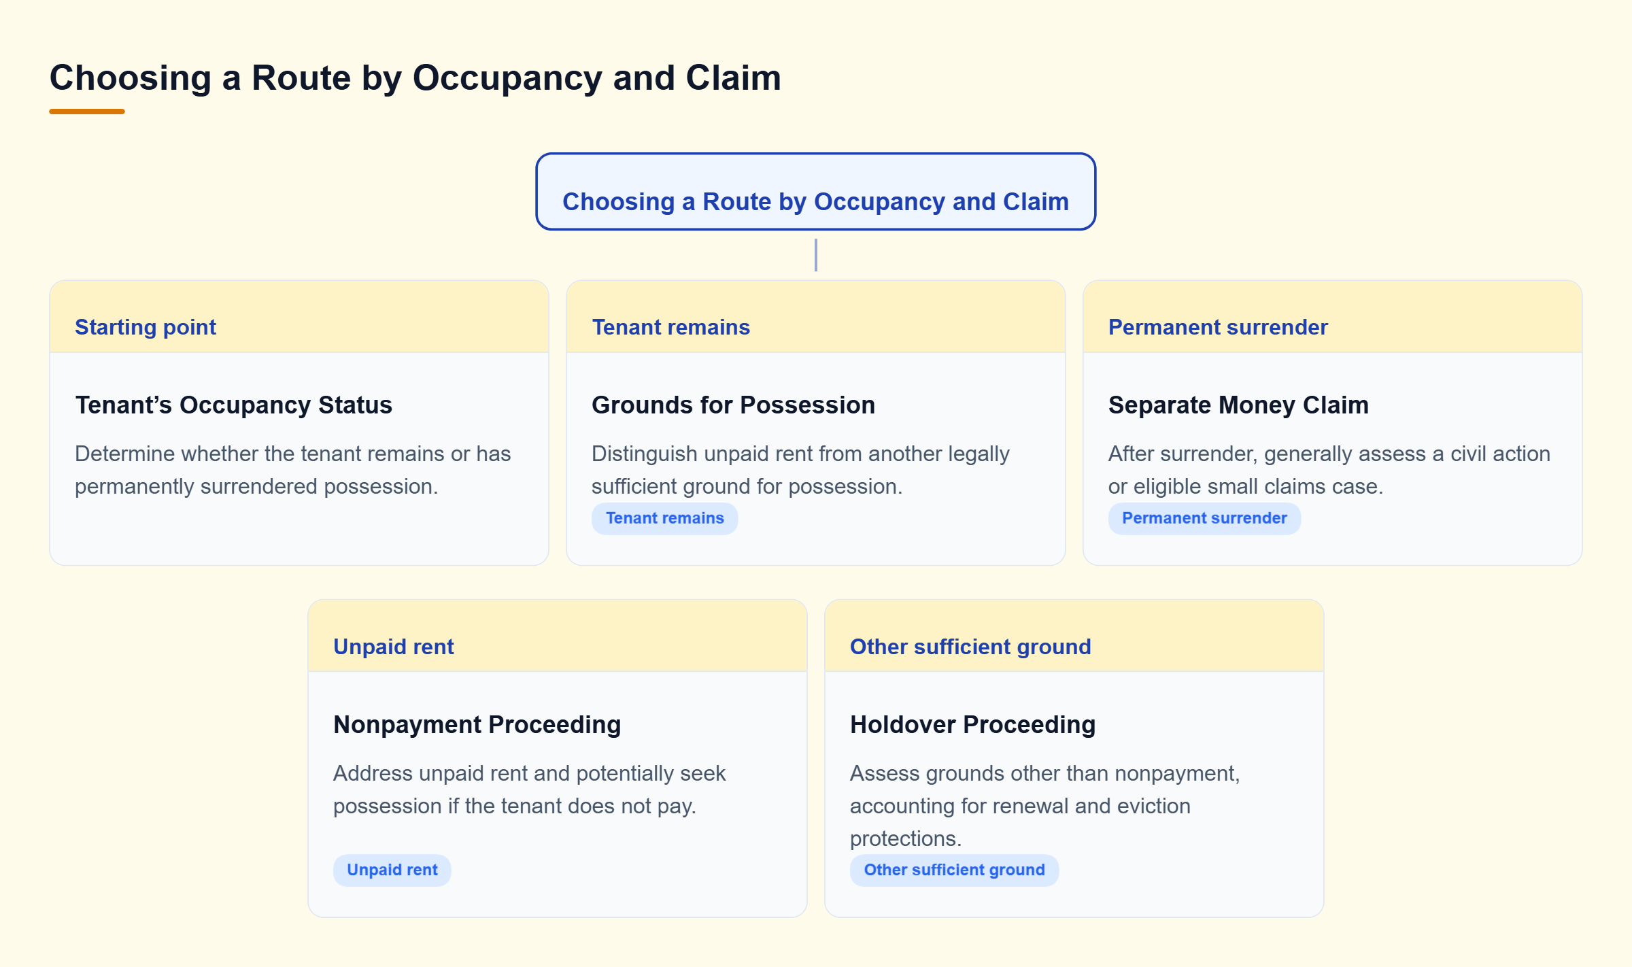Image resolution: width=1632 pixels, height=967 pixels.
Task: Select the 'Unpaid rent' card header
Action: [x=558, y=637]
